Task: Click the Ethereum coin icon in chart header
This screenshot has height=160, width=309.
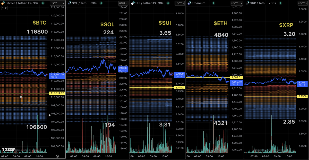Action: click(x=189, y=3)
